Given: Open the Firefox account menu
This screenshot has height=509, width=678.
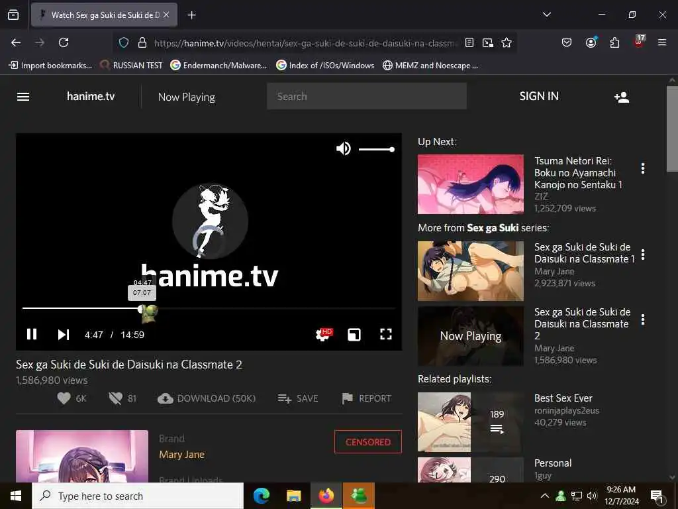Looking at the screenshot, I should coord(591,42).
